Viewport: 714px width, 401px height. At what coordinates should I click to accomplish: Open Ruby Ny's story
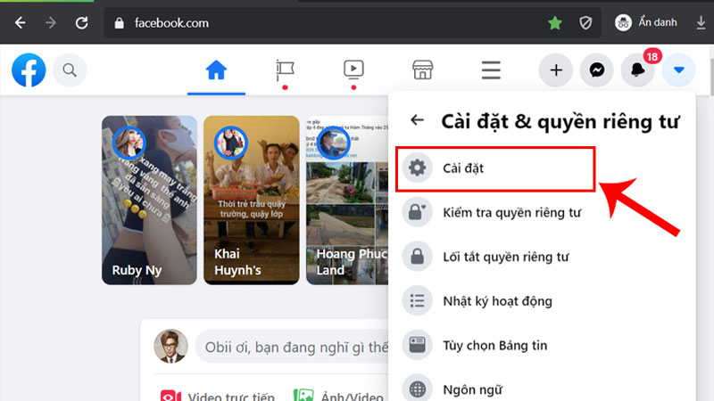point(149,200)
